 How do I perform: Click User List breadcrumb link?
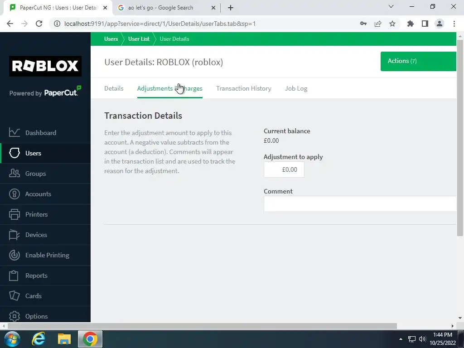click(x=139, y=39)
